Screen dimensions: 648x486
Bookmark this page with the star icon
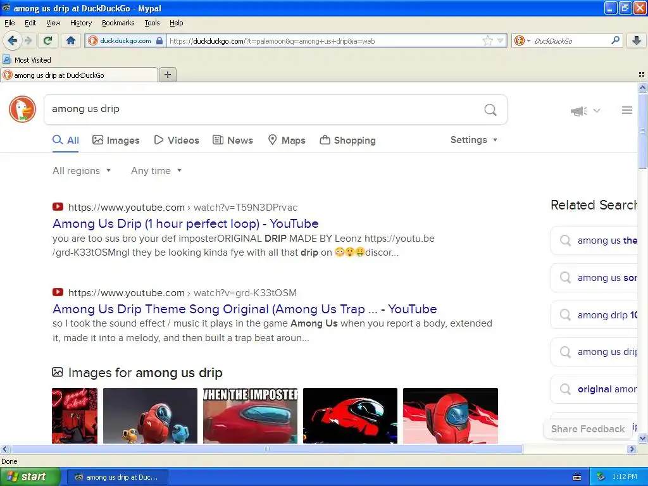(x=488, y=41)
